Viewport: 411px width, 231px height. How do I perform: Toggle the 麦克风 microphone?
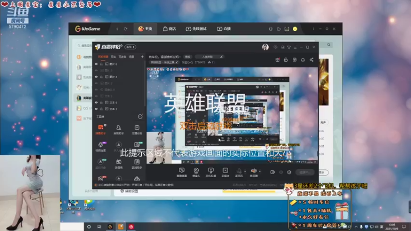click(x=239, y=172)
